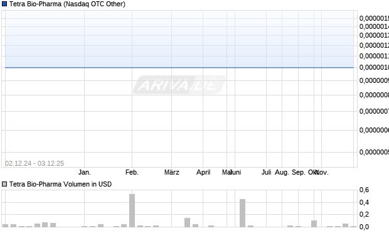Click the März axis label
Viewport: 389px width, 233px height.
point(172,172)
